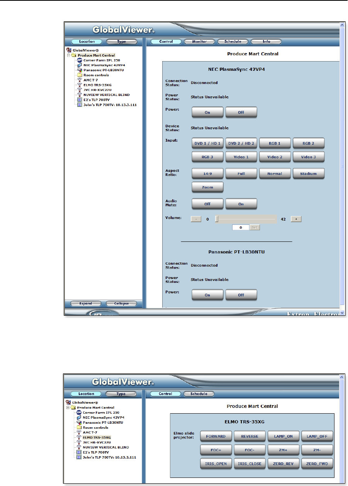Decrease volume with the minus button
348x486 pixels.
tap(196, 219)
